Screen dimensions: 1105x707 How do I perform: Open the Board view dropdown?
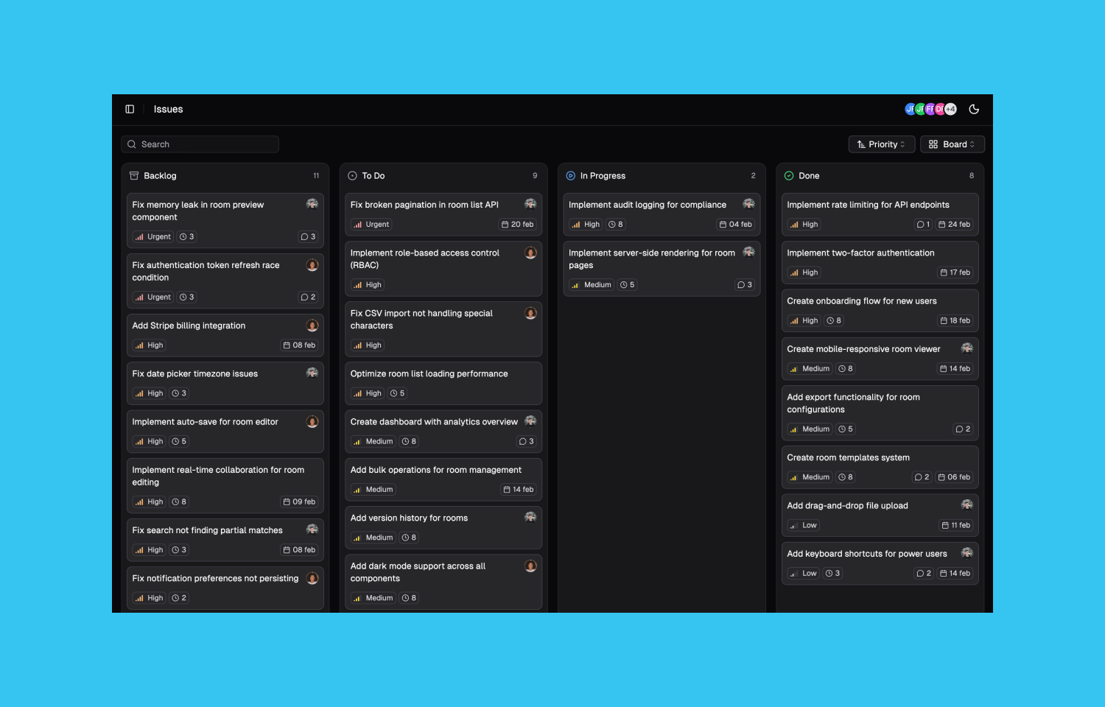(952, 144)
